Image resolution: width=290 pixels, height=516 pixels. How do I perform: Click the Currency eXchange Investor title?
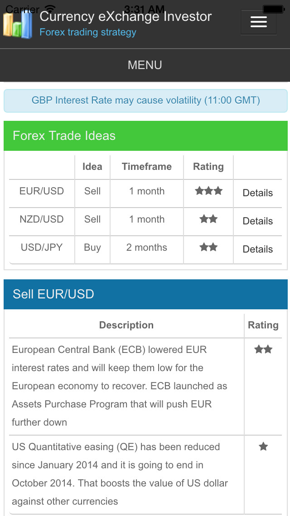[x=126, y=17]
